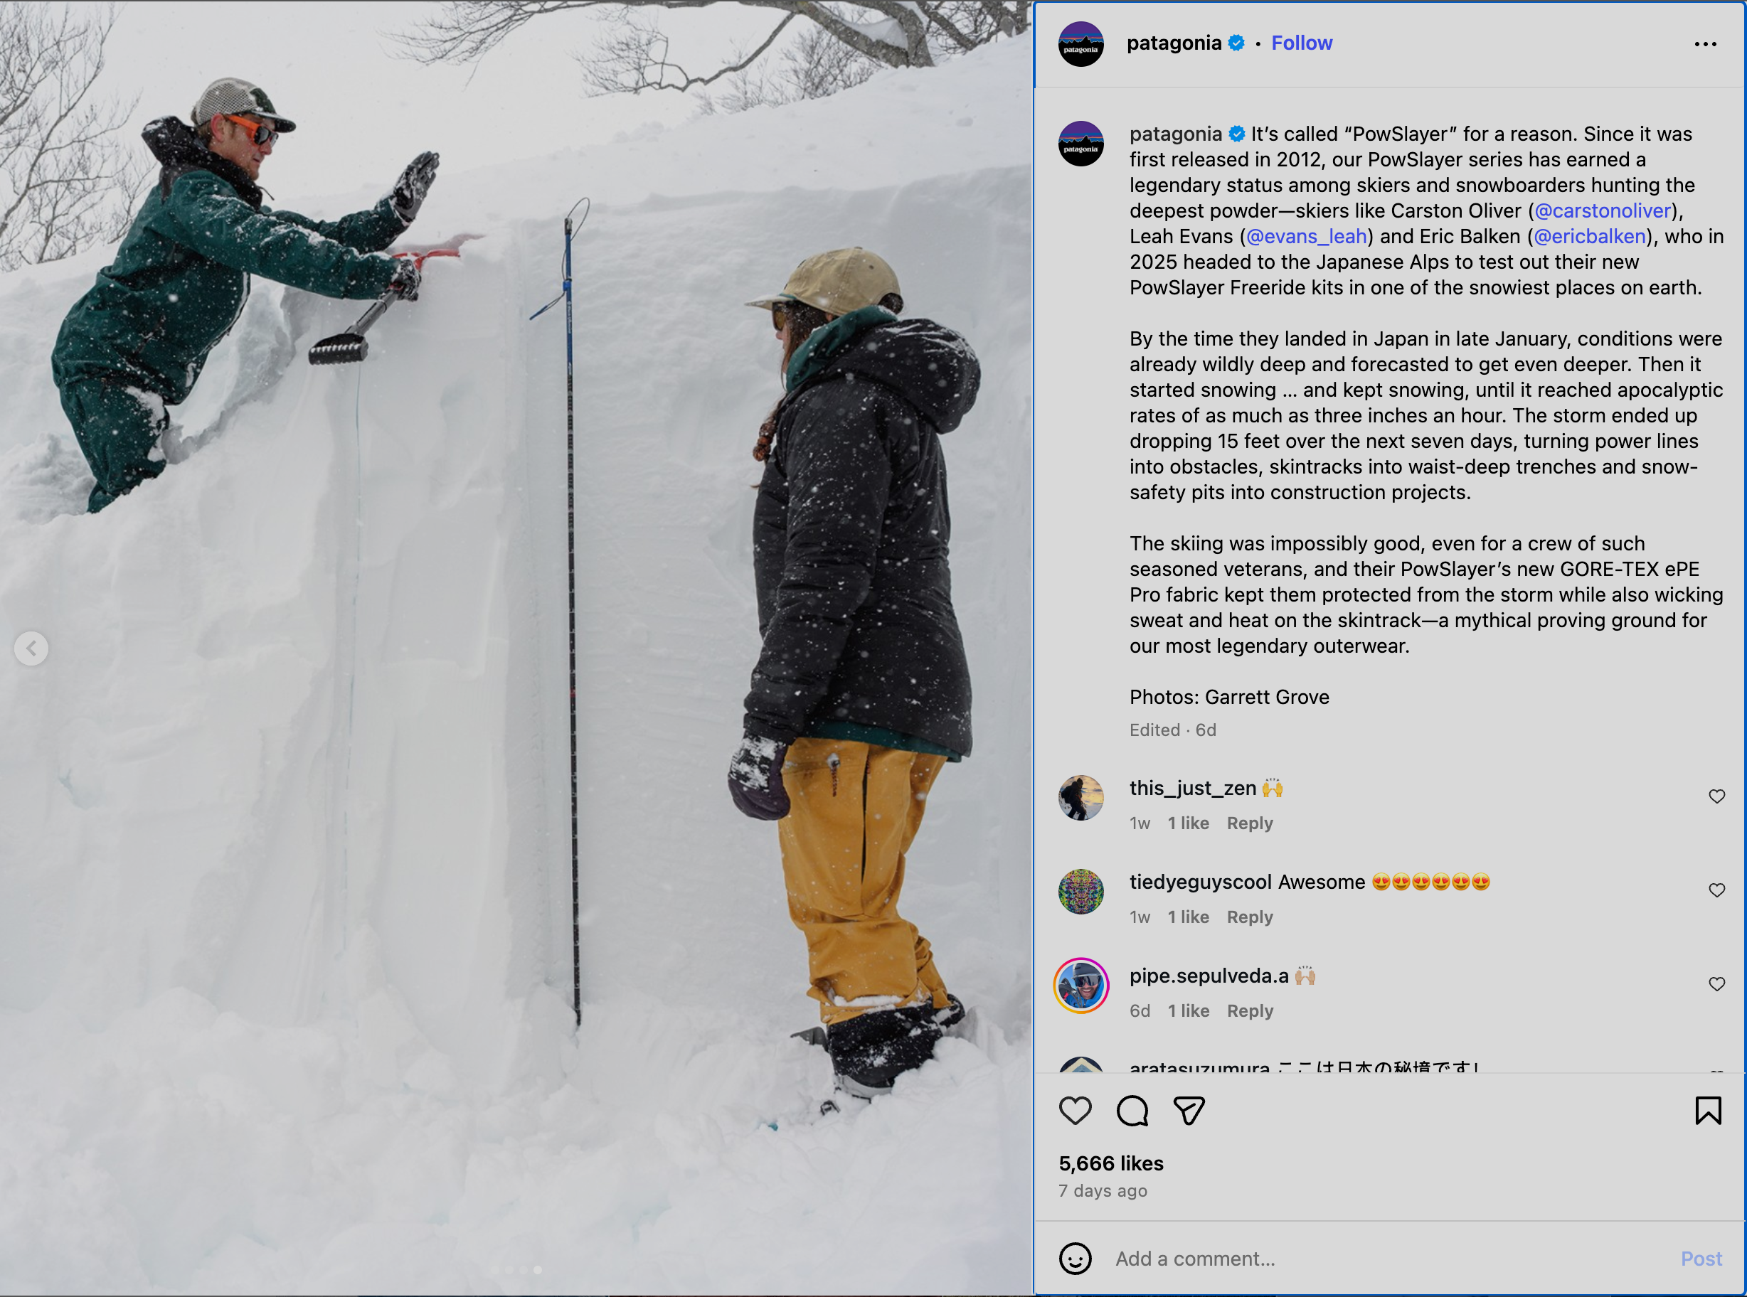
Task: Save post with bookmark icon
Action: click(1708, 1111)
